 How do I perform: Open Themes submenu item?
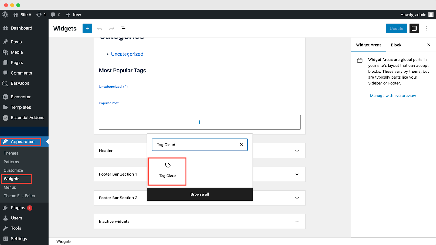coord(11,153)
